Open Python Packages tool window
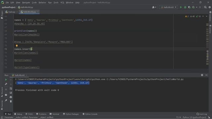This screenshot has height=119, width=212. click(x=71, y=114)
